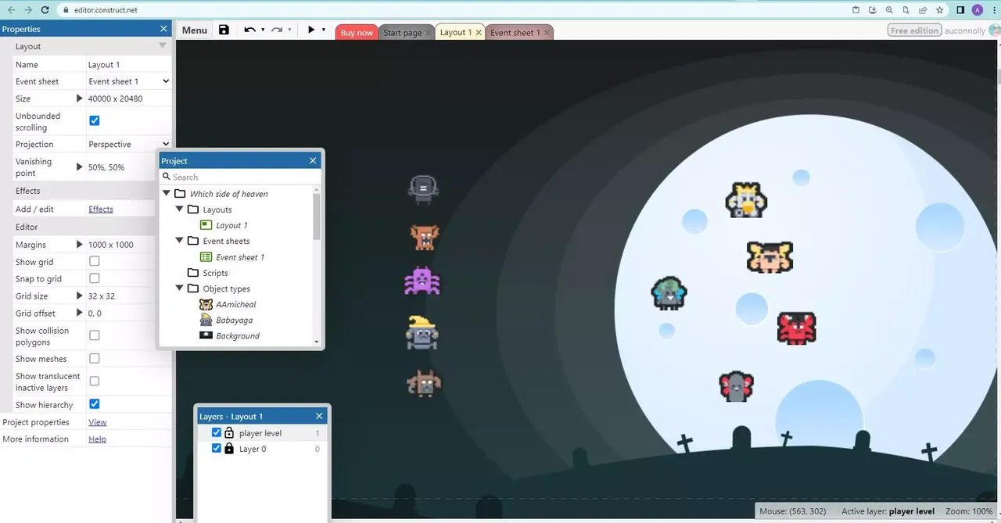Bookmark this page with the star icon
1001x523 pixels.
pyautogui.click(x=939, y=10)
